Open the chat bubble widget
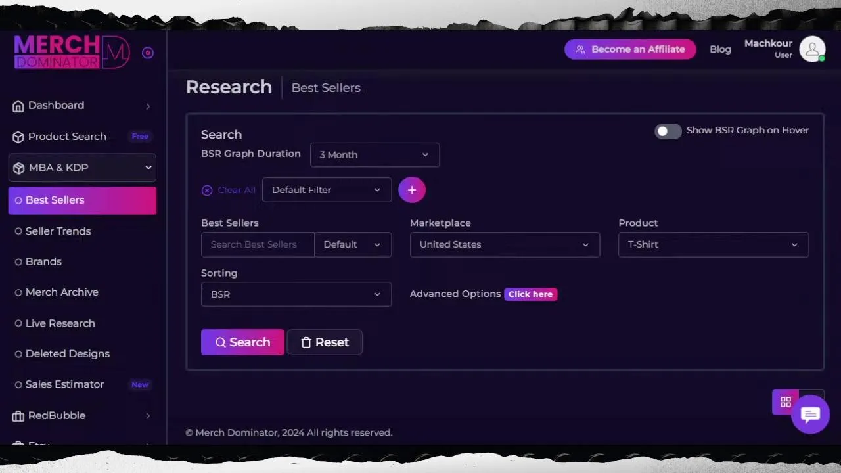841x473 pixels. (x=810, y=415)
